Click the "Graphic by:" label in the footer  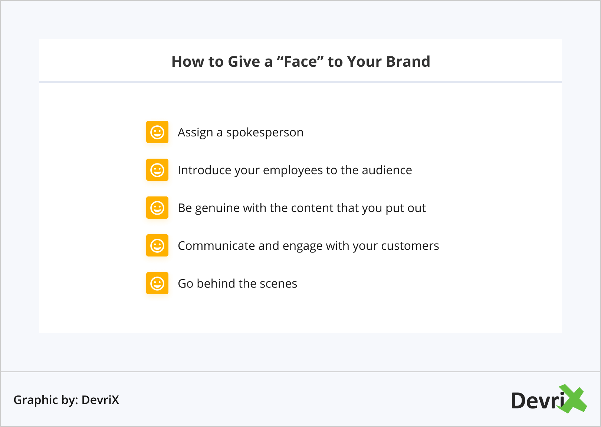coord(46,400)
